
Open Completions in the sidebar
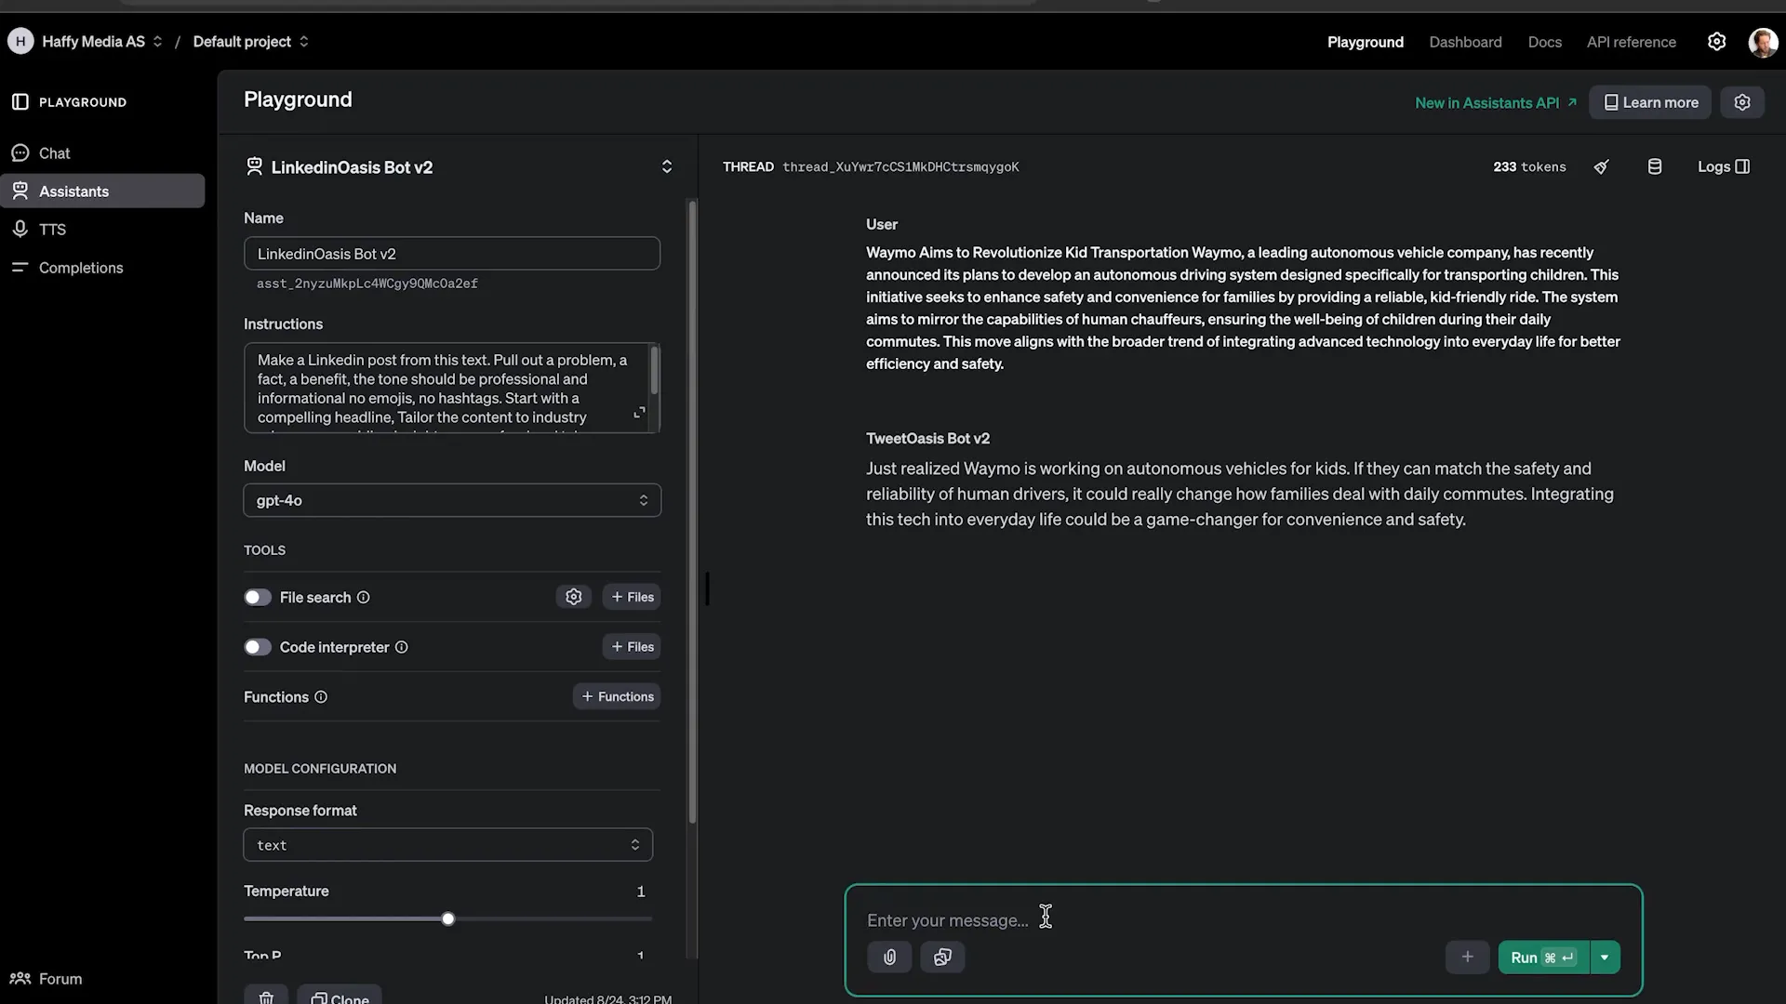tap(80, 268)
